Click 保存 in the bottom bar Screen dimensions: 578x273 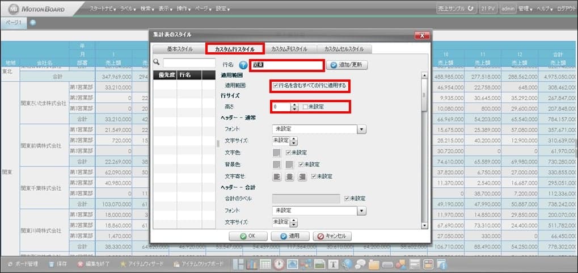coord(58,264)
